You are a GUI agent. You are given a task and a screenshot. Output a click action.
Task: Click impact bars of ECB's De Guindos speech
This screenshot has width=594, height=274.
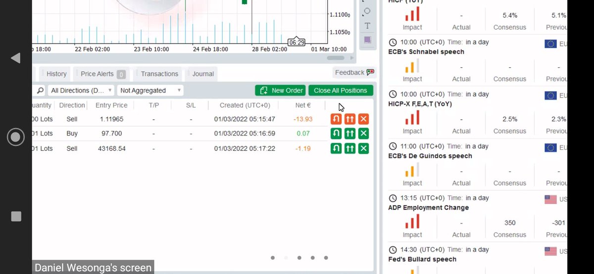[x=412, y=170]
